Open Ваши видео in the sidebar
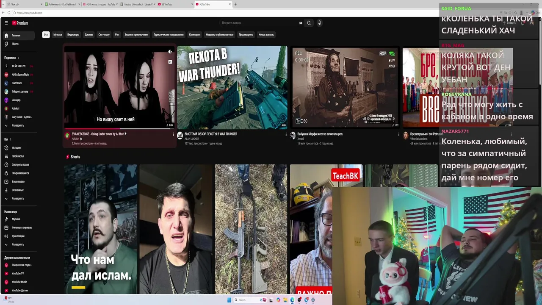 18,182
